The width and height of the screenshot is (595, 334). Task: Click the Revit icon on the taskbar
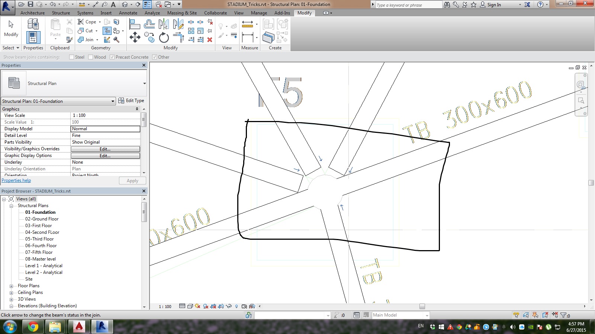102,327
